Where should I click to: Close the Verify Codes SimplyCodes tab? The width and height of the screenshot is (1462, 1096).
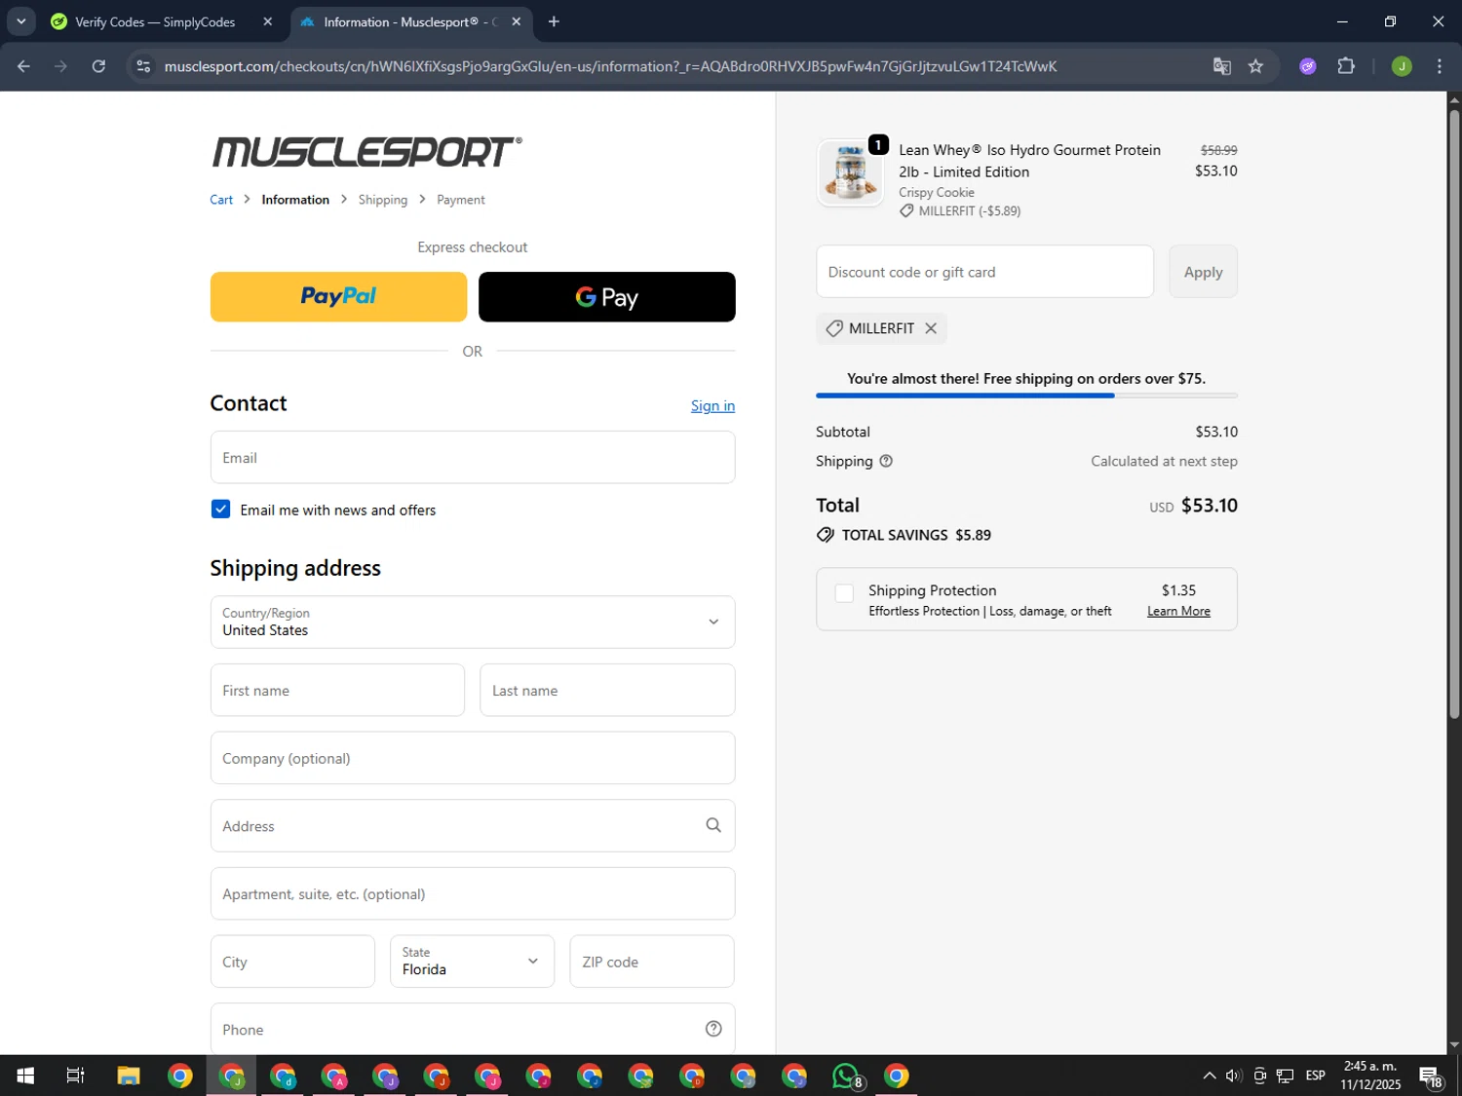[x=268, y=21]
